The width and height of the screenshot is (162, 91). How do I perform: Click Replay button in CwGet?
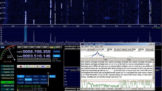click(x=124, y=50)
